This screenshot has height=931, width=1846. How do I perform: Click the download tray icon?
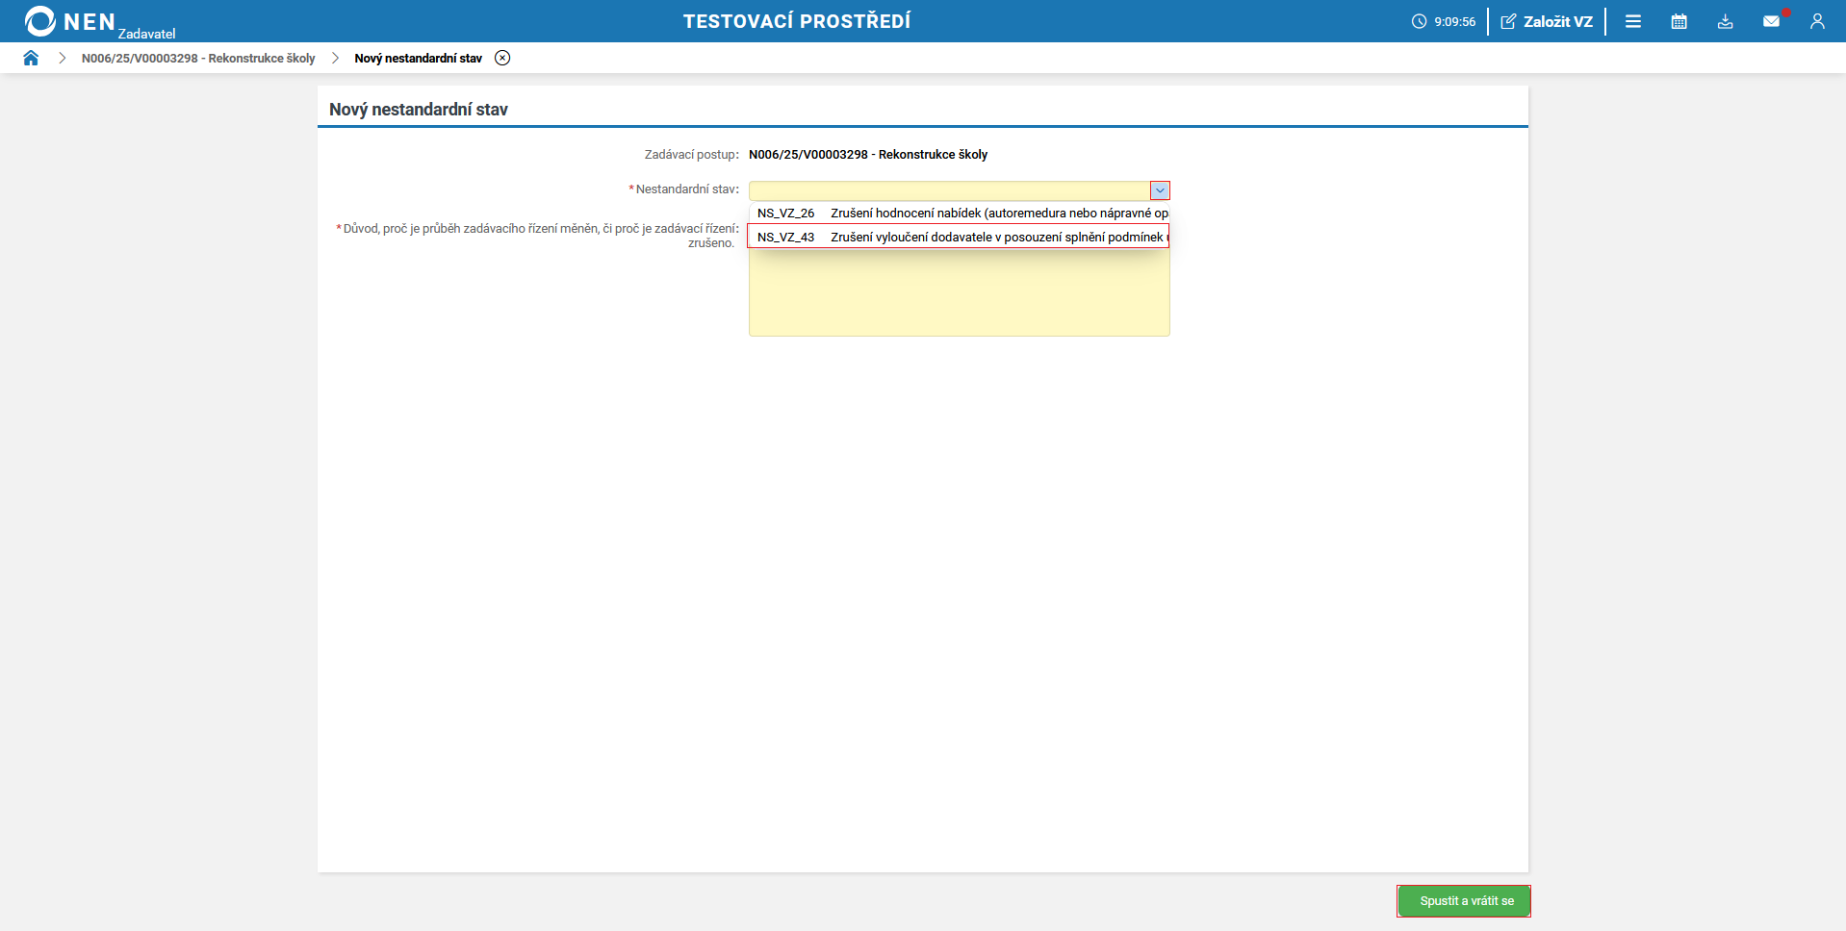1726,21
